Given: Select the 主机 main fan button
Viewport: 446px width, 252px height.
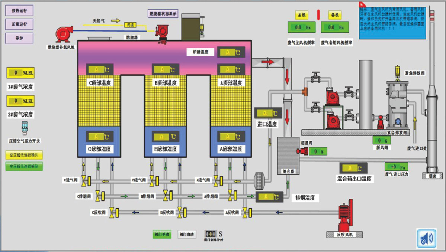Looking at the screenshot, I should point(302,15).
